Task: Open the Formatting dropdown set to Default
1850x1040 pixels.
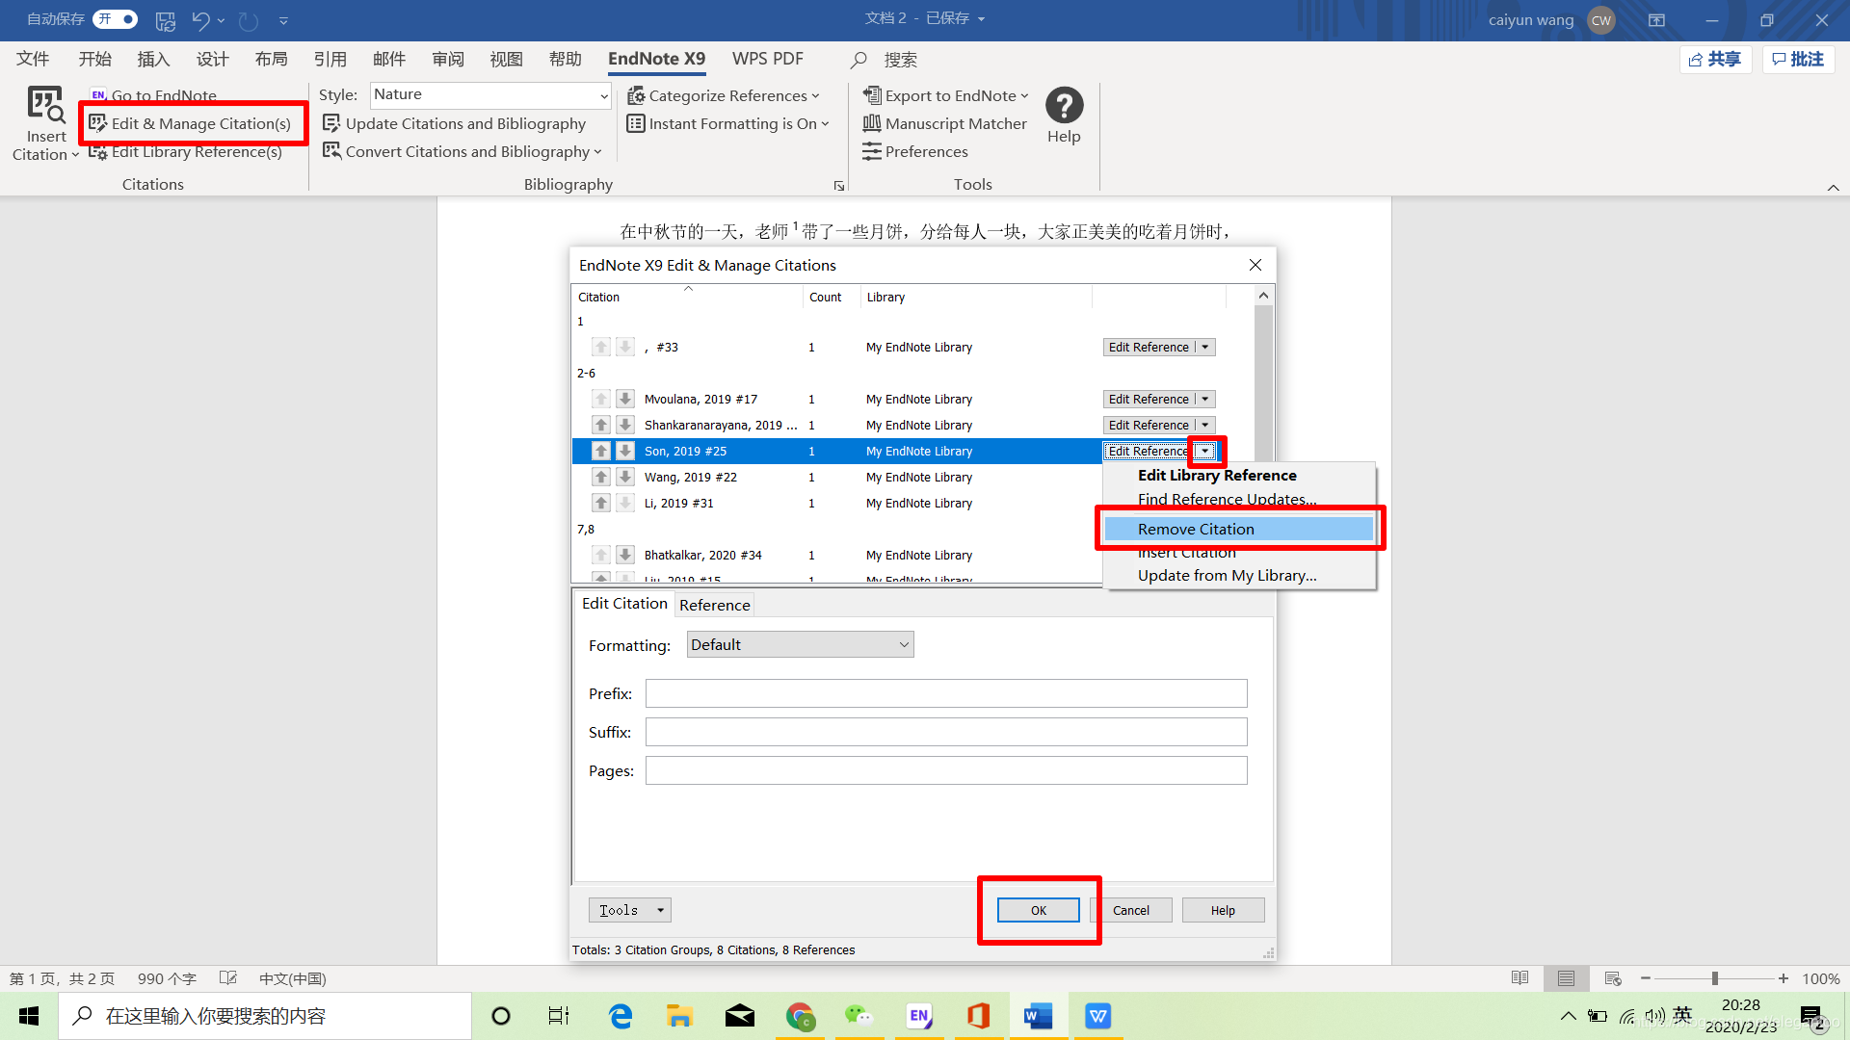Action: 800,644
